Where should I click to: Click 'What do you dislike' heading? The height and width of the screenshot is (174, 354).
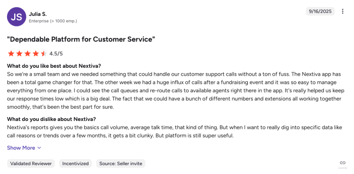click(x=52, y=119)
